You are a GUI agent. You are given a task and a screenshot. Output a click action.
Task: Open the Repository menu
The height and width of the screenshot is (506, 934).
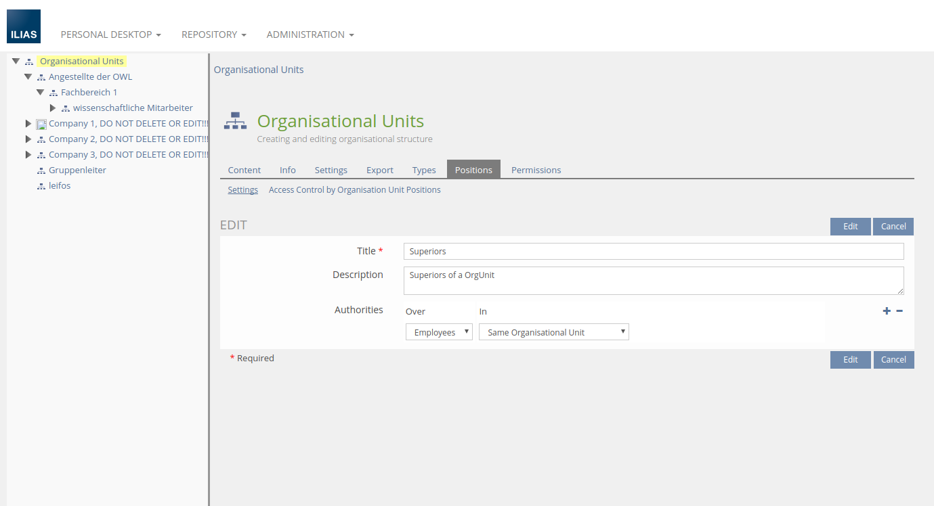click(x=213, y=34)
